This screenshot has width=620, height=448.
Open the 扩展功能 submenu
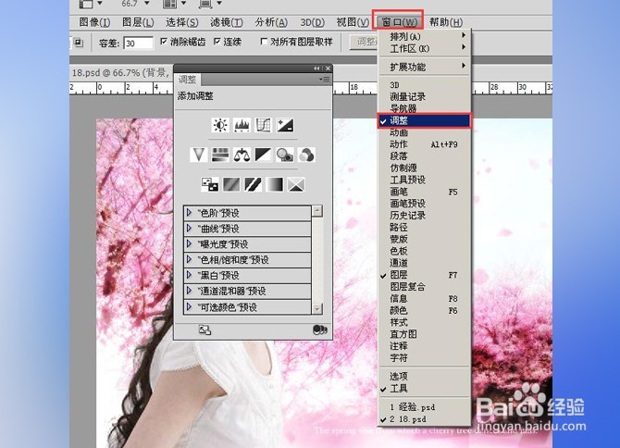[425, 67]
